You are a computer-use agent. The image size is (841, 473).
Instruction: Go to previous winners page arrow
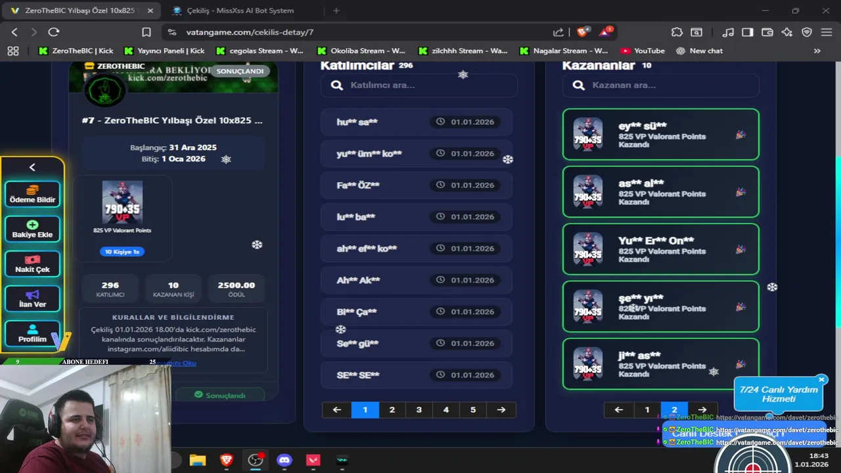(619, 410)
